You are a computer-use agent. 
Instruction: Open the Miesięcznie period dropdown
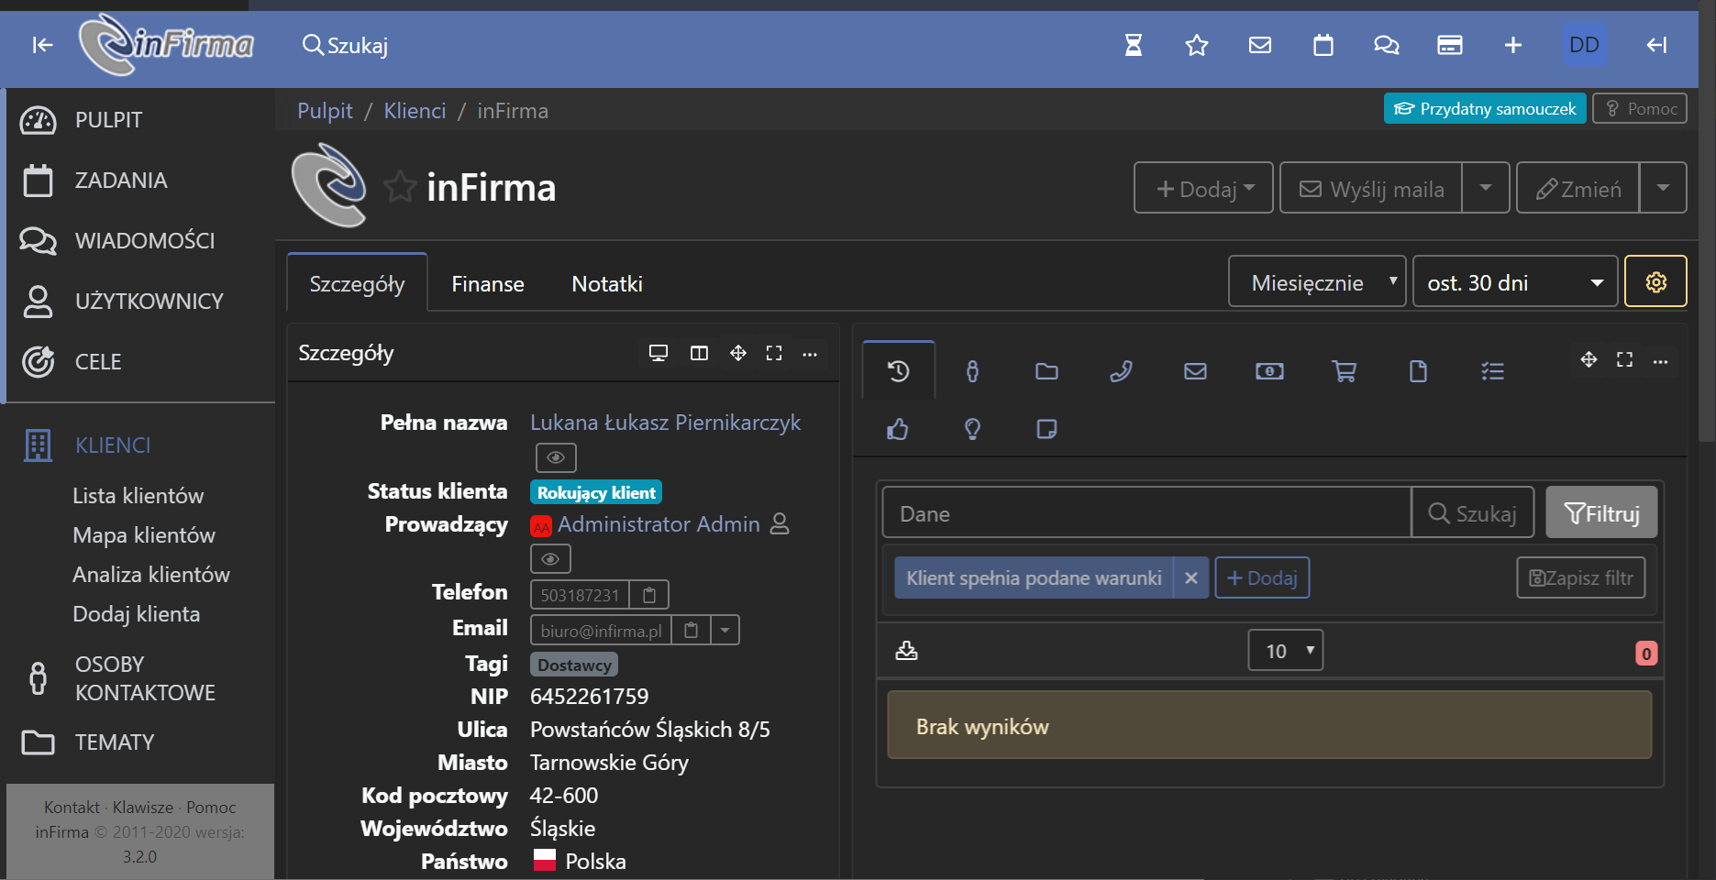[x=1317, y=281]
